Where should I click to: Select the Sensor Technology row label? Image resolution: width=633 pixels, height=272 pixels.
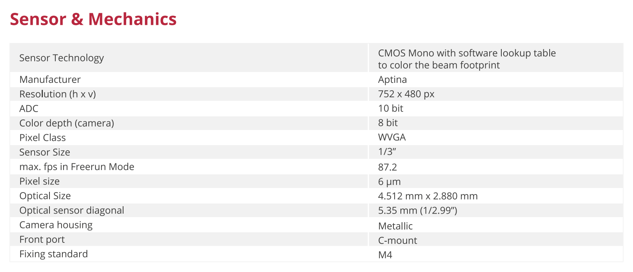(x=62, y=58)
